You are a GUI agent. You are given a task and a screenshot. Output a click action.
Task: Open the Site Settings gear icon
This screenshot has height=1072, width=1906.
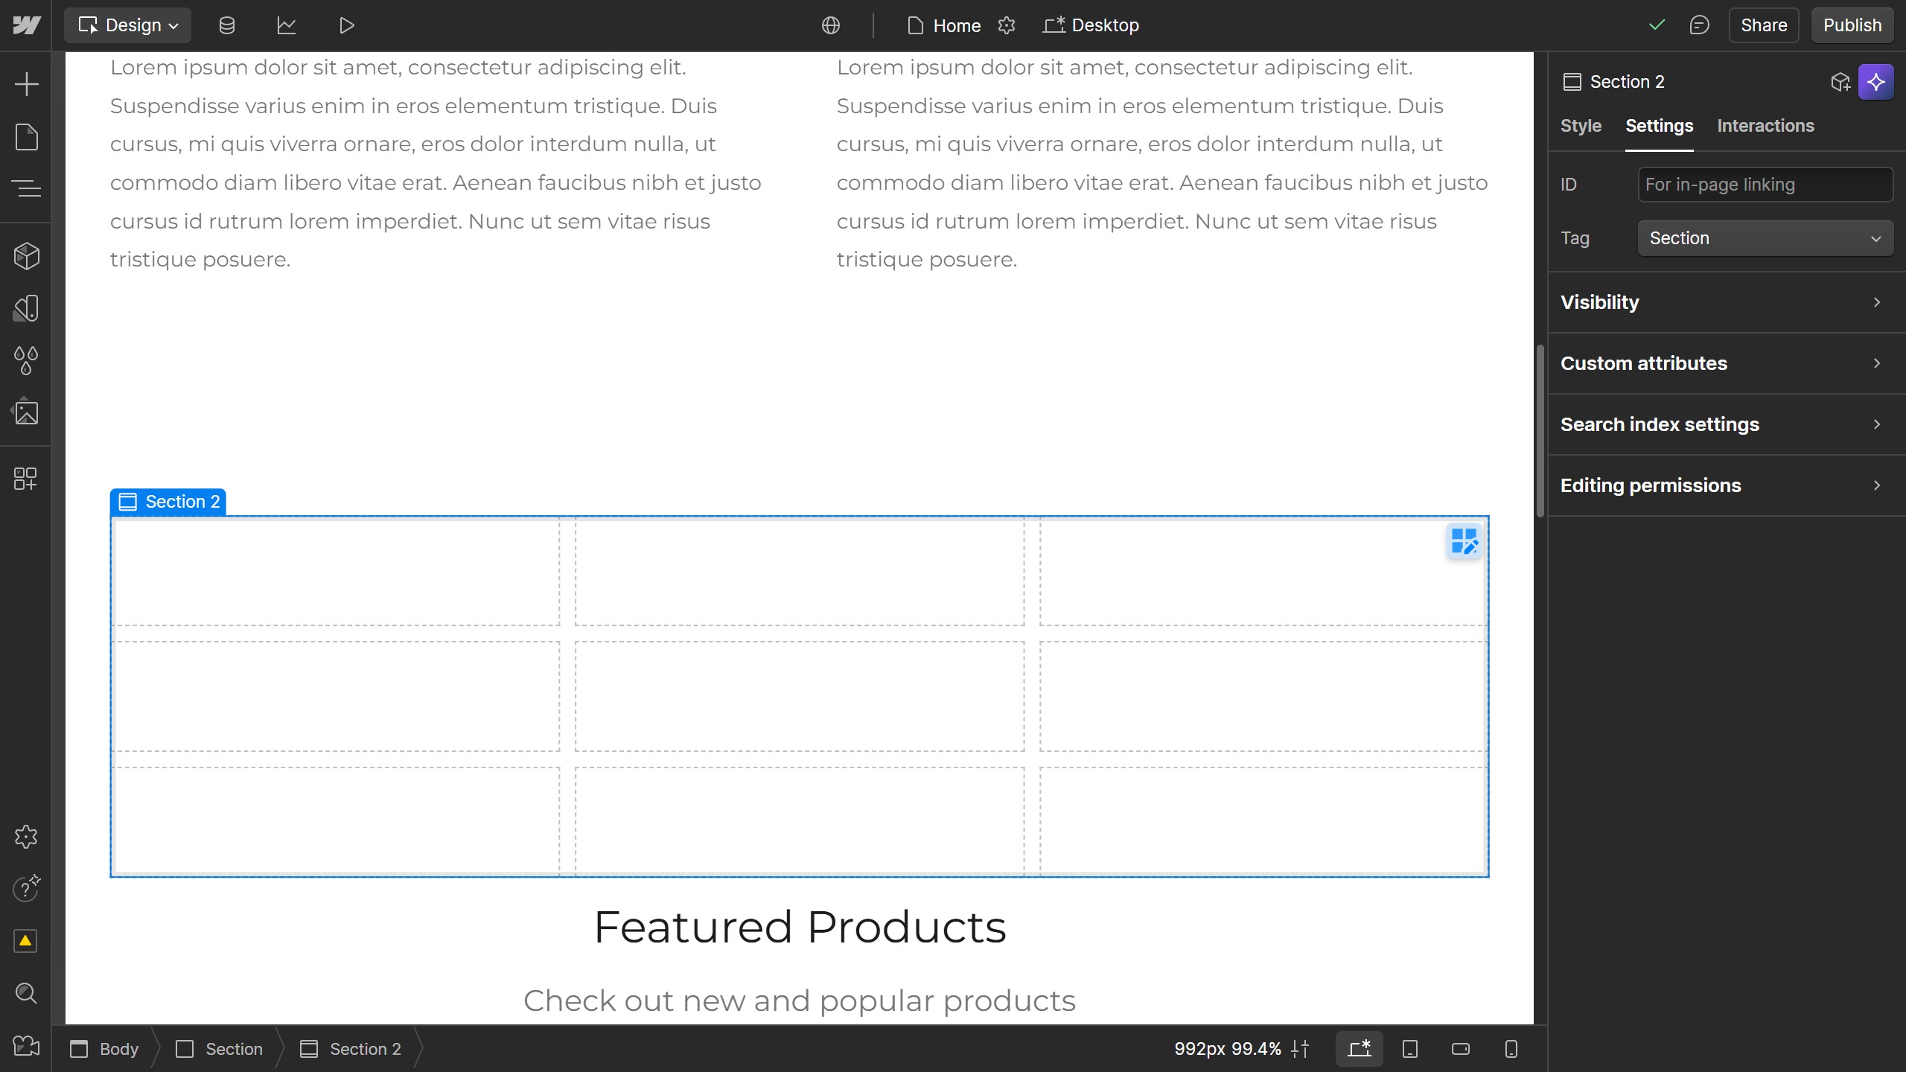[27, 836]
